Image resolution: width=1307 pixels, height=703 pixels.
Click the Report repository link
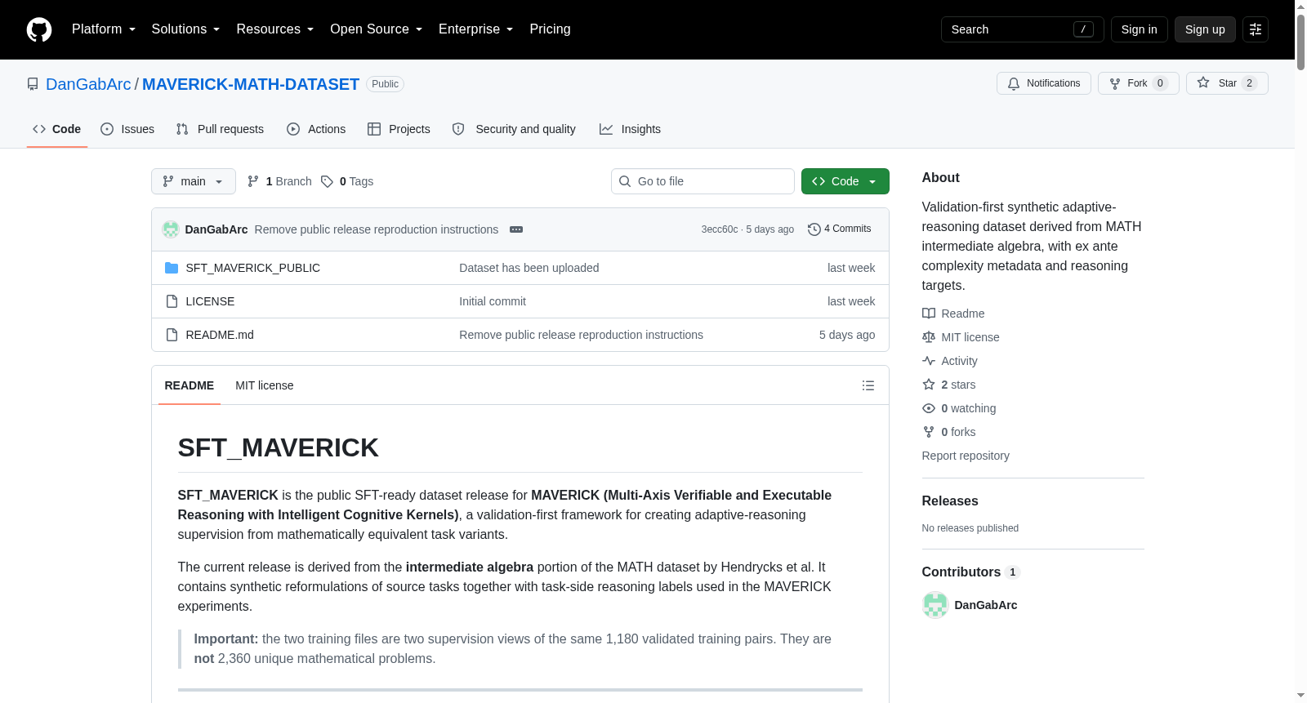[x=966, y=456]
